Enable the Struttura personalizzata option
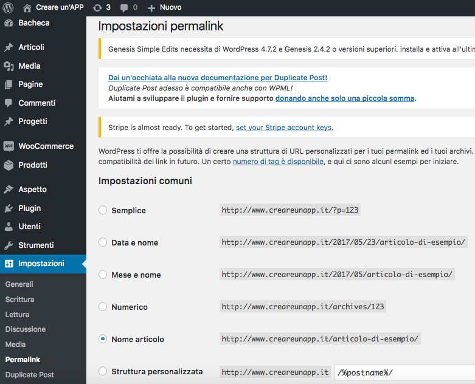 coord(103,371)
